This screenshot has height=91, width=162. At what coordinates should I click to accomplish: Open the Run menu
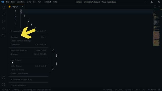tap(39, 2)
